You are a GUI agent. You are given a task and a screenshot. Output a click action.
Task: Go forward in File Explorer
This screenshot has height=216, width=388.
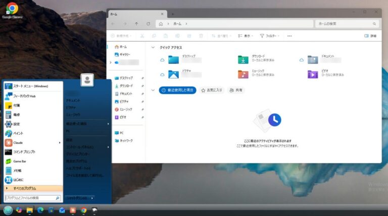[x=125, y=24]
